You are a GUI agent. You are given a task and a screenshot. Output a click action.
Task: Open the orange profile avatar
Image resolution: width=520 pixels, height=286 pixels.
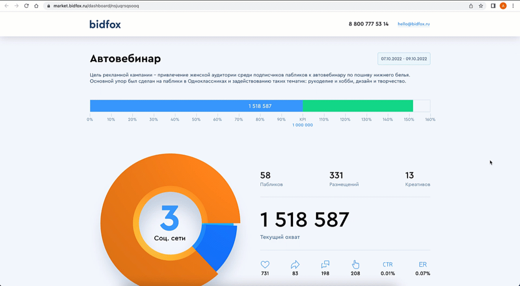[x=503, y=6]
